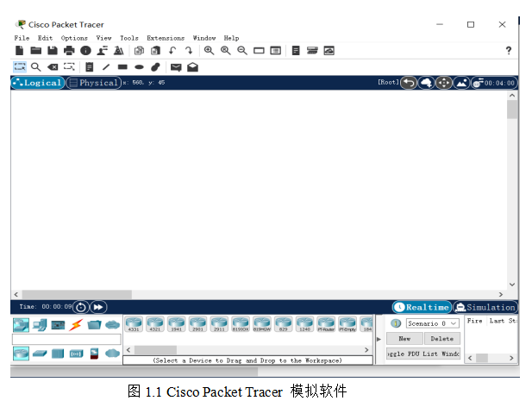532x407 pixels.
Task: Click the Zoom In magnifier icon
Action: pyautogui.click(x=209, y=51)
